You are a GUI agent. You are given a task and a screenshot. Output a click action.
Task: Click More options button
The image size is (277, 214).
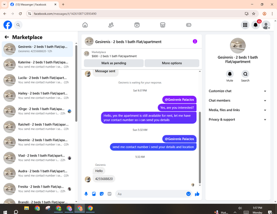tap(172, 63)
